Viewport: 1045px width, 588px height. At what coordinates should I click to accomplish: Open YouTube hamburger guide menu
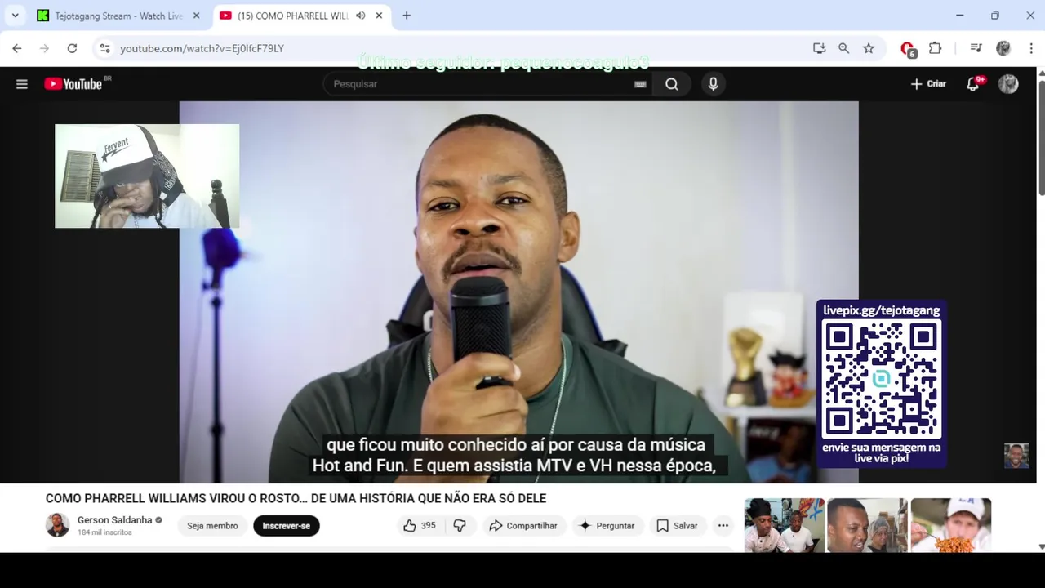point(22,84)
